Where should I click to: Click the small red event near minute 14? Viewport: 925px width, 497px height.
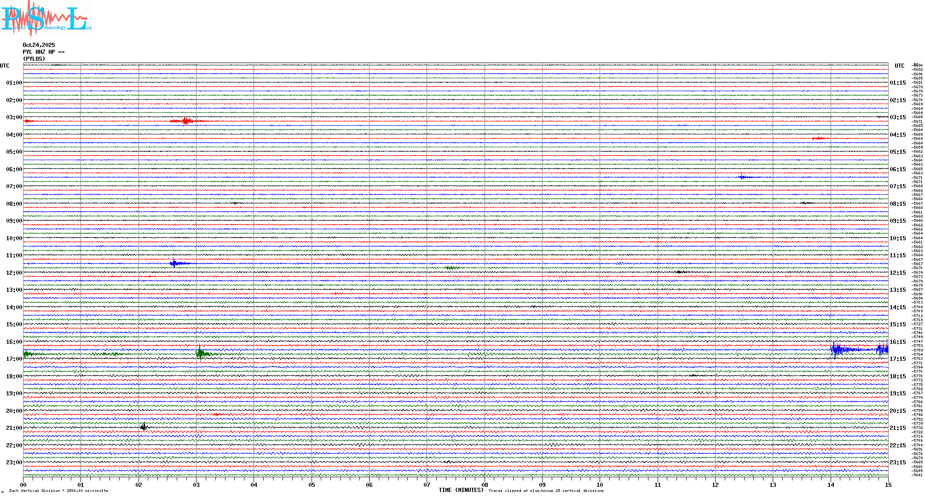[x=818, y=138]
